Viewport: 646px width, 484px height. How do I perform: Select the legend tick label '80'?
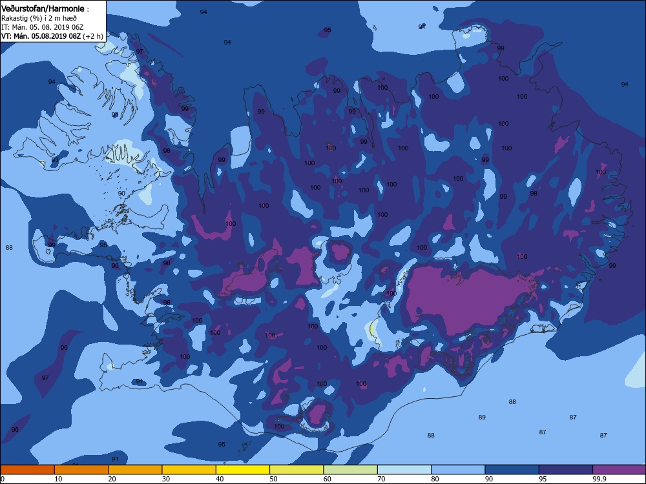435,479
